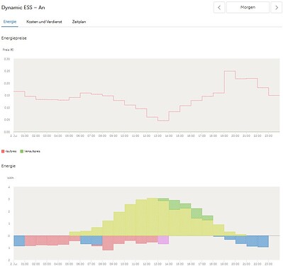
Task: Select the blue bar at 06:00 below zero
Action: click(x=86, y=240)
